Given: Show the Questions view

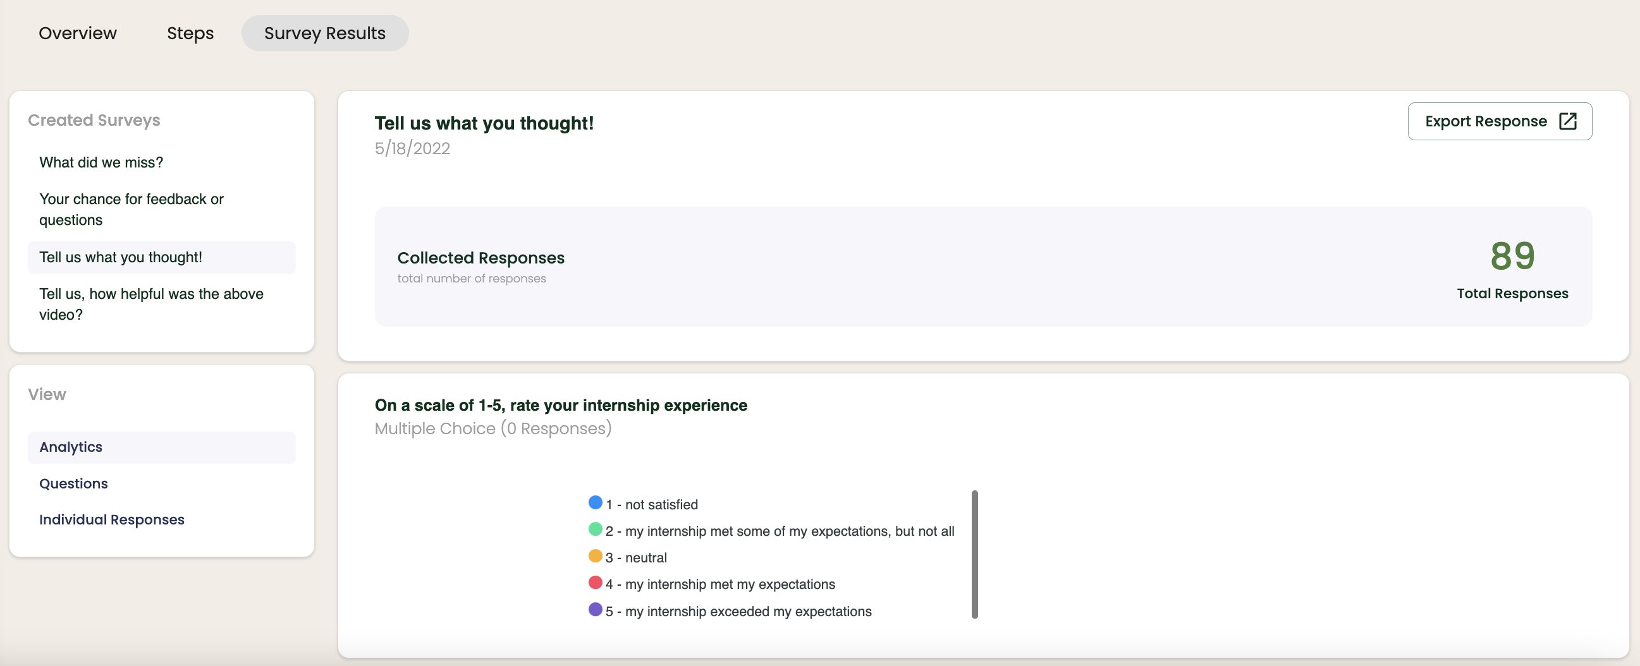Looking at the screenshot, I should click(73, 483).
